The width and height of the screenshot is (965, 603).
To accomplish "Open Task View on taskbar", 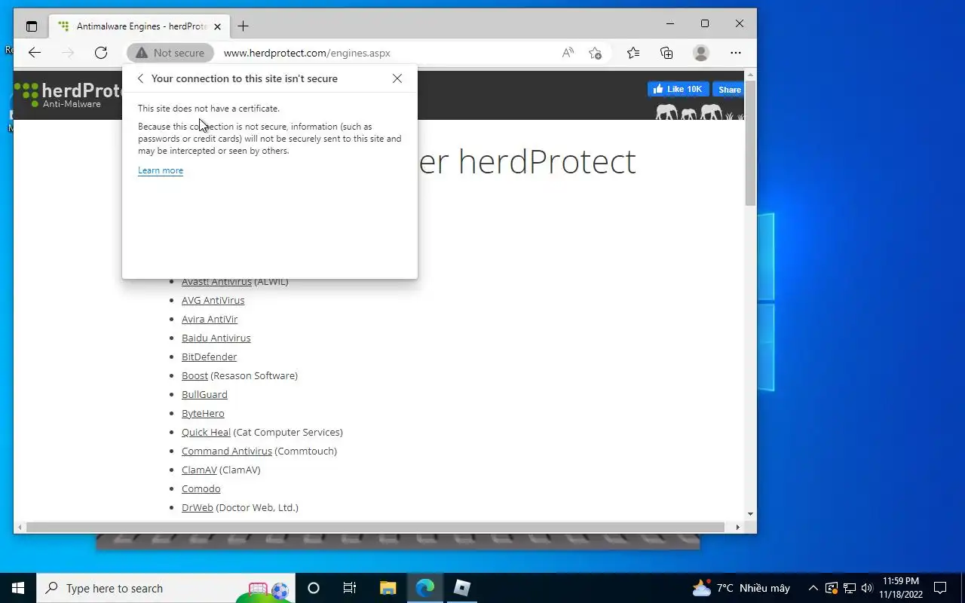I will click(x=350, y=588).
